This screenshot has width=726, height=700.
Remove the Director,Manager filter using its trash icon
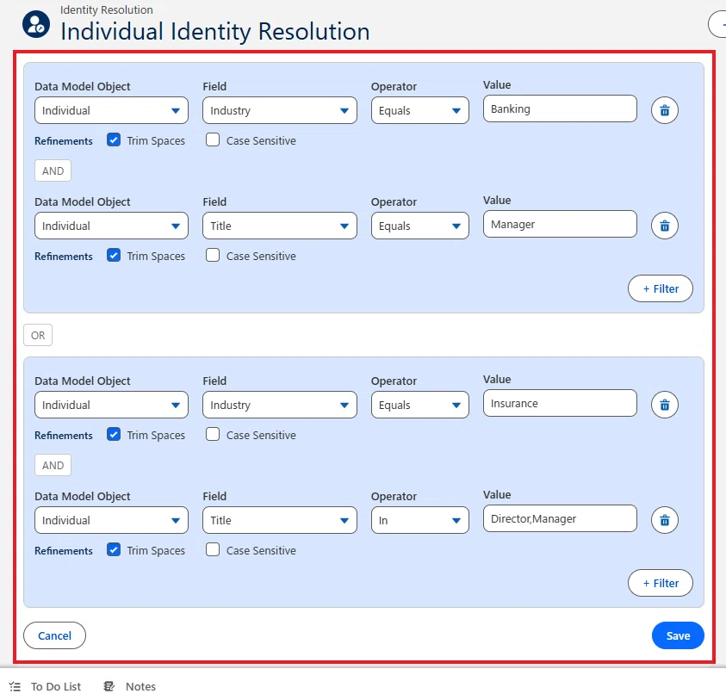tap(664, 520)
